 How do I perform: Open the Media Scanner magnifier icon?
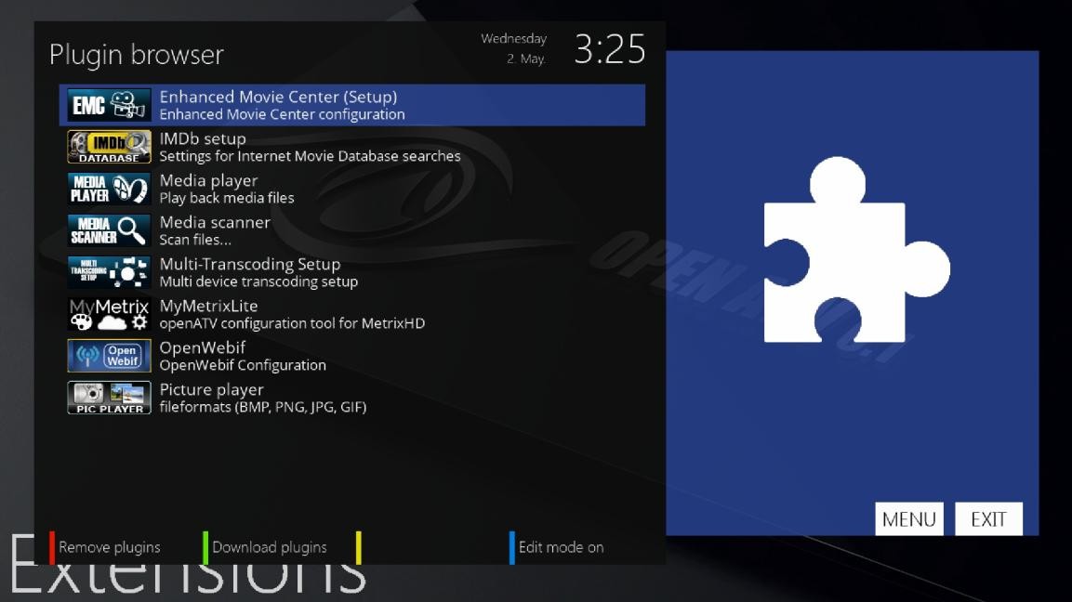[x=108, y=229]
